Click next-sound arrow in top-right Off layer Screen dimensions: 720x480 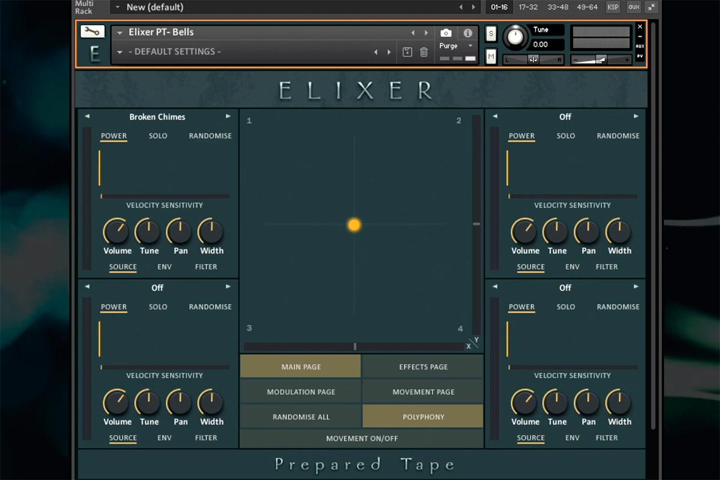pos(636,116)
